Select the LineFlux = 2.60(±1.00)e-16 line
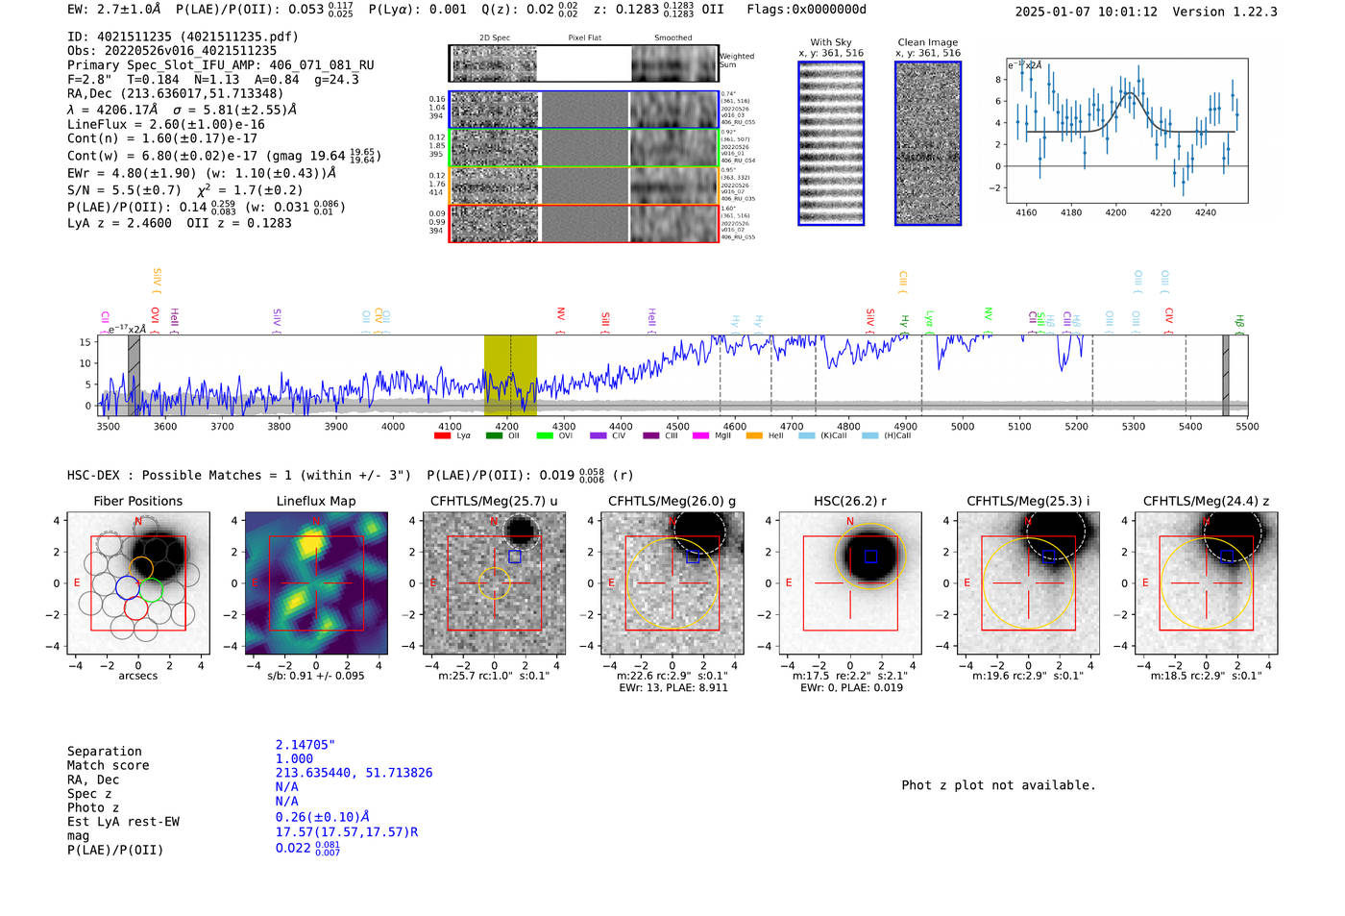The image size is (1345, 916). [x=166, y=124]
